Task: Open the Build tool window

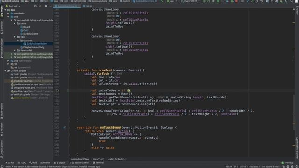Action: click(33, 163)
